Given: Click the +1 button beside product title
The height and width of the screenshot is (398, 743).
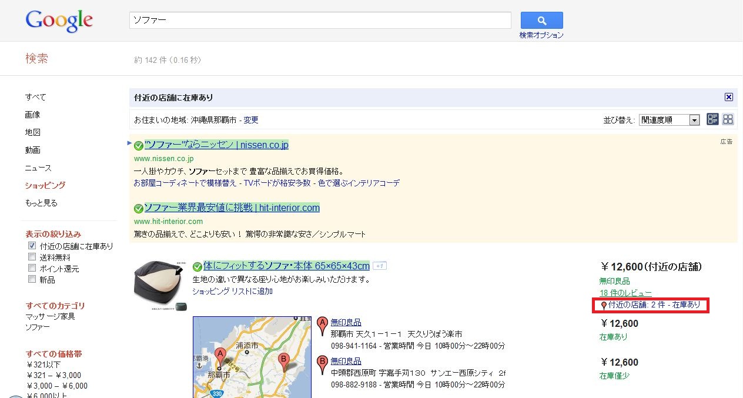Looking at the screenshot, I should 379,266.
